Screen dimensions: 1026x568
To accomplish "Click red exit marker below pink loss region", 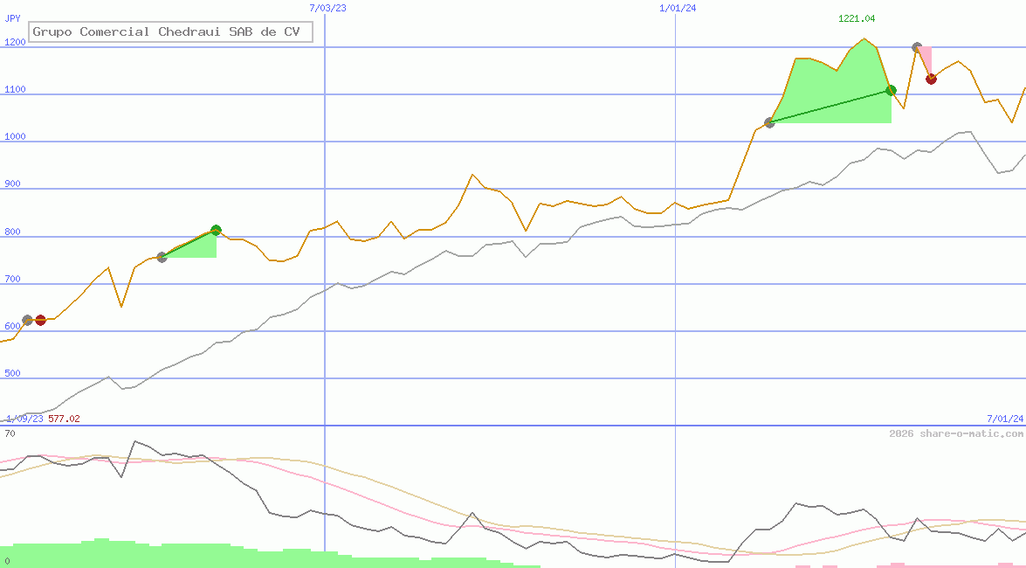I will 931,79.
